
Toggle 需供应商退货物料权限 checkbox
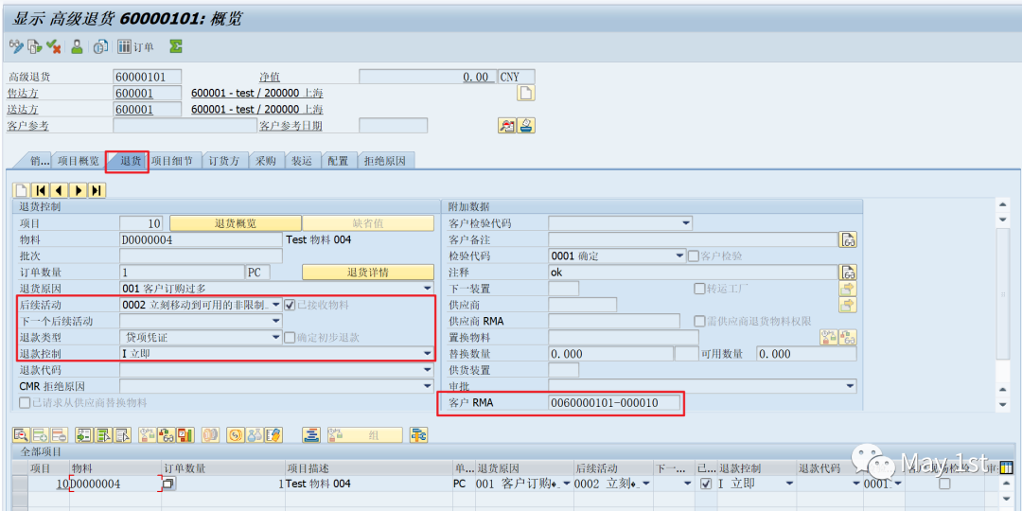[x=699, y=321]
